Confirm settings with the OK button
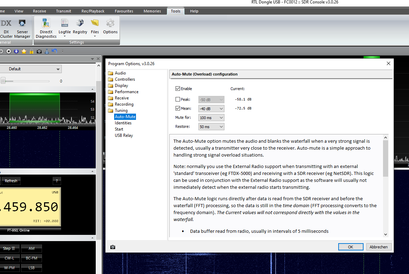Image resolution: width=409 pixels, height=274 pixels. (x=350, y=247)
